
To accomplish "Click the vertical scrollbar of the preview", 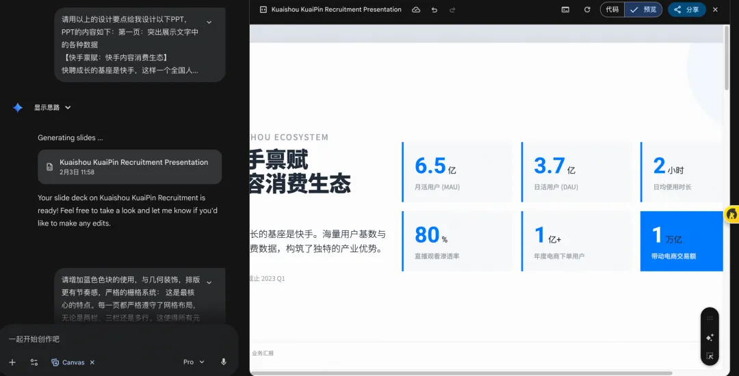I will (726, 57).
